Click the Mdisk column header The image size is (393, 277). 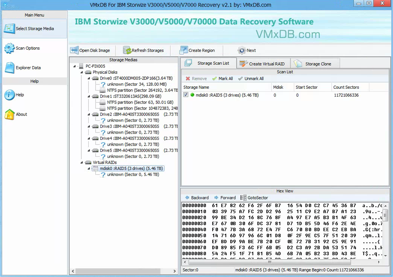[283, 87]
